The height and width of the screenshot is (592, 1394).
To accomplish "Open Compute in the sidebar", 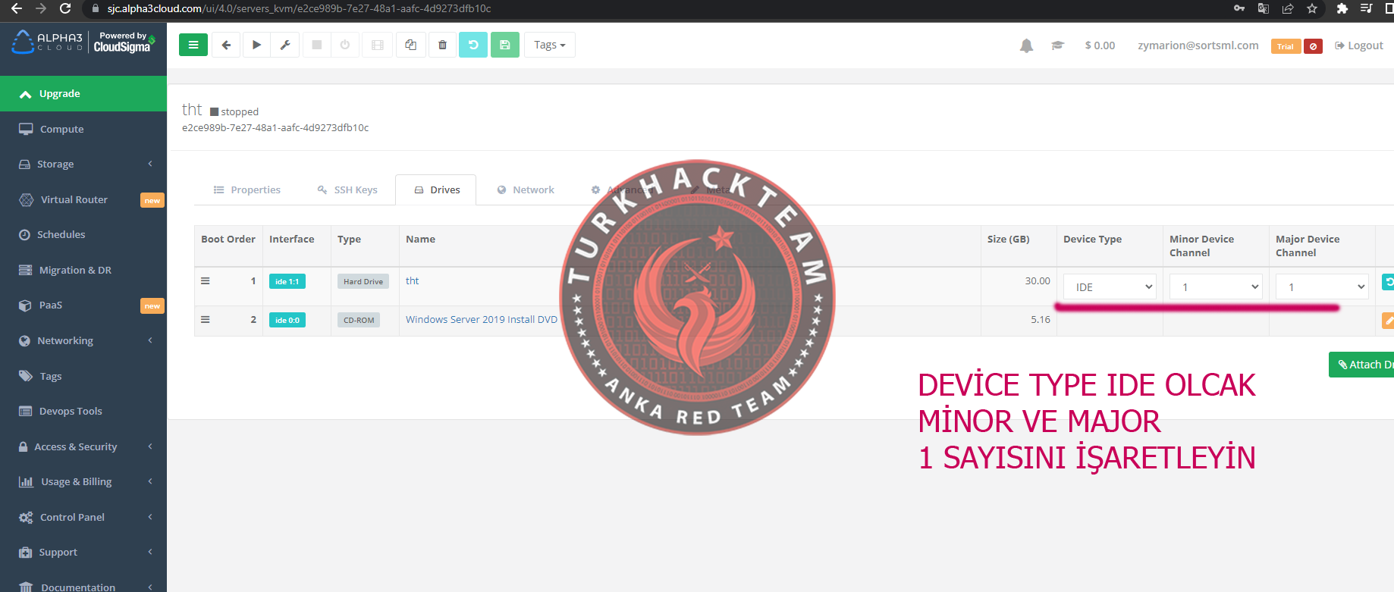I will [x=83, y=129].
